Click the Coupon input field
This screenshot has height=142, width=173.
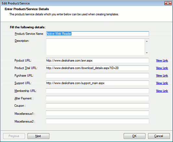tap(97, 106)
